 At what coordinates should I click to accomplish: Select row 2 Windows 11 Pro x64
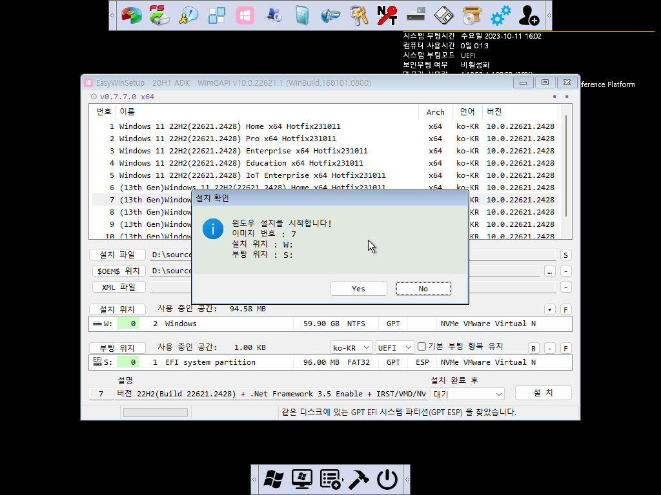pos(325,139)
